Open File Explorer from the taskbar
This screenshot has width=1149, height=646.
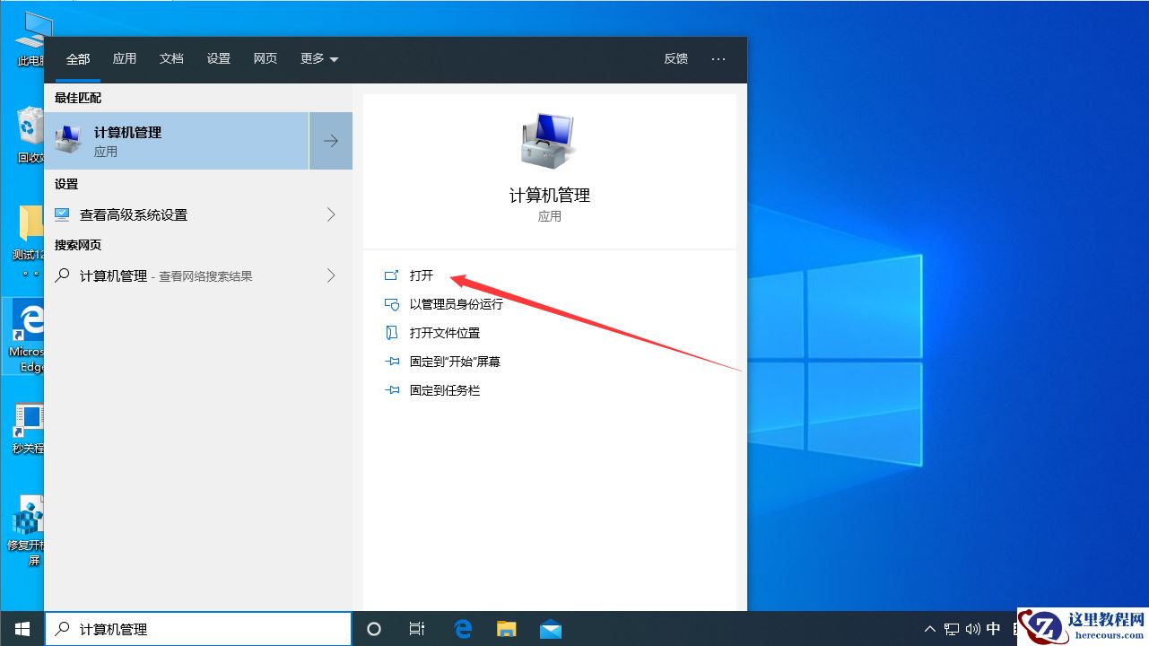(506, 629)
